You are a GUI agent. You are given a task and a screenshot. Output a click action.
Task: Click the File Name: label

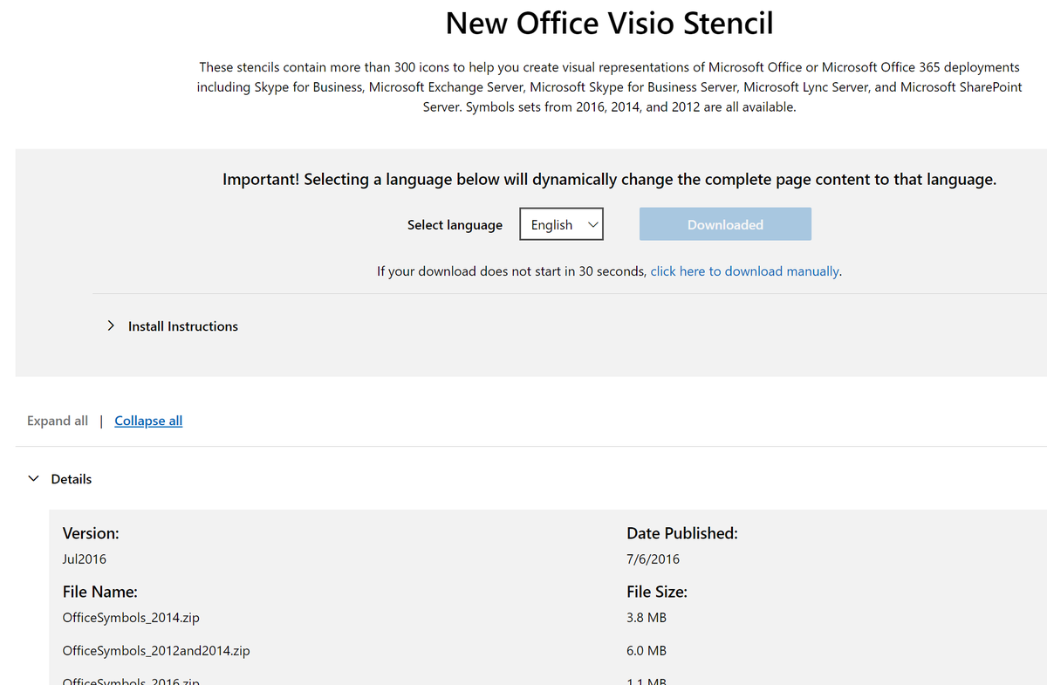(100, 592)
